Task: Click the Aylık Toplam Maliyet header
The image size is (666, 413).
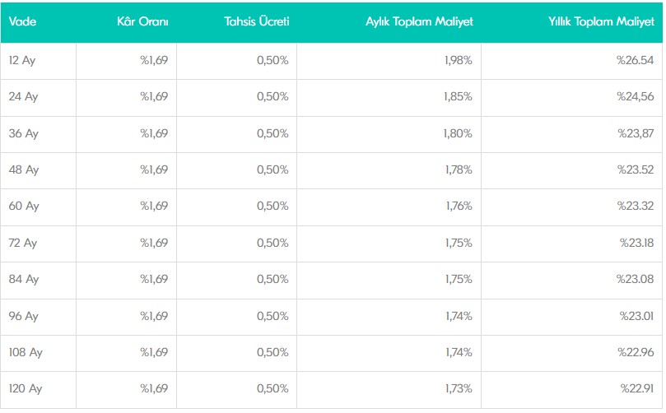Action: (x=419, y=21)
